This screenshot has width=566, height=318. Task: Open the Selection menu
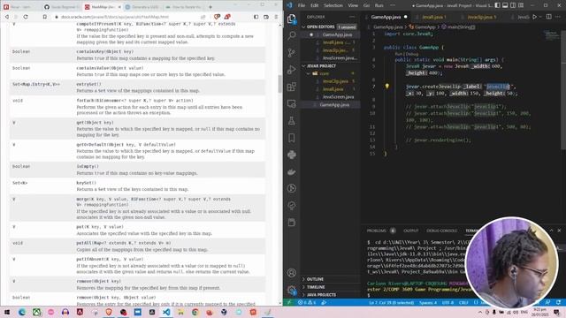pyautogui.click(x=333, y=5)
